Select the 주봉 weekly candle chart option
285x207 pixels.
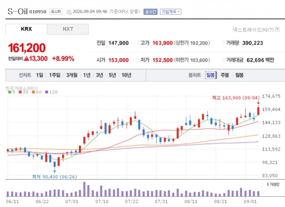(225, 75)
